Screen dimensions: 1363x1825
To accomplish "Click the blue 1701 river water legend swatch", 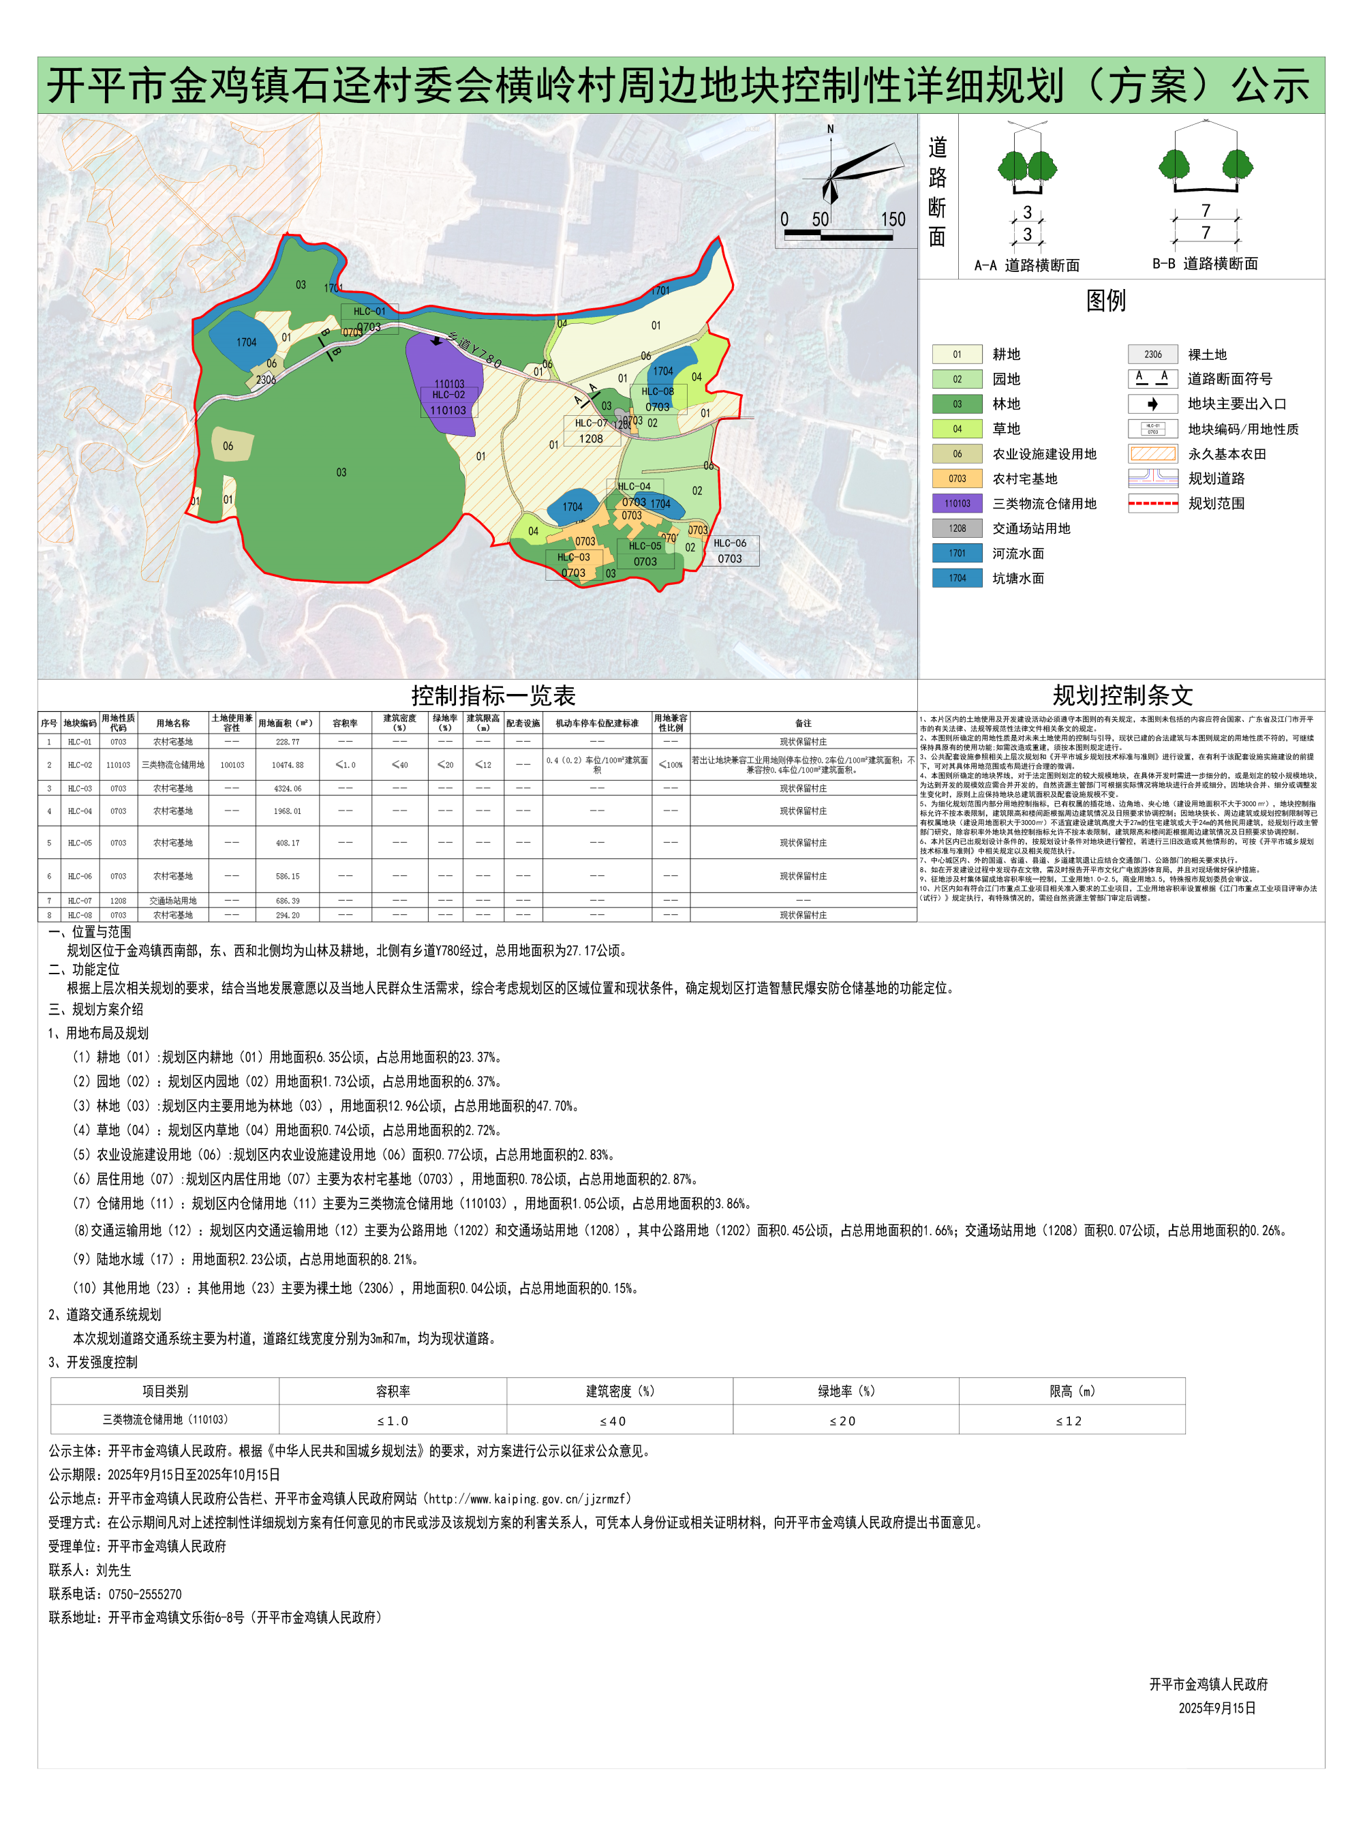I will click(957, 554).
